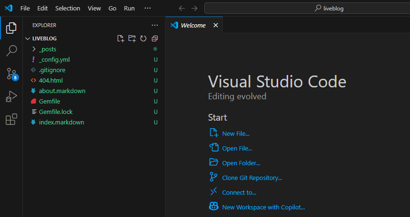Screen dimensions: 410x217
Task: Open Source Control view with 8 badge
Action: 12,74
